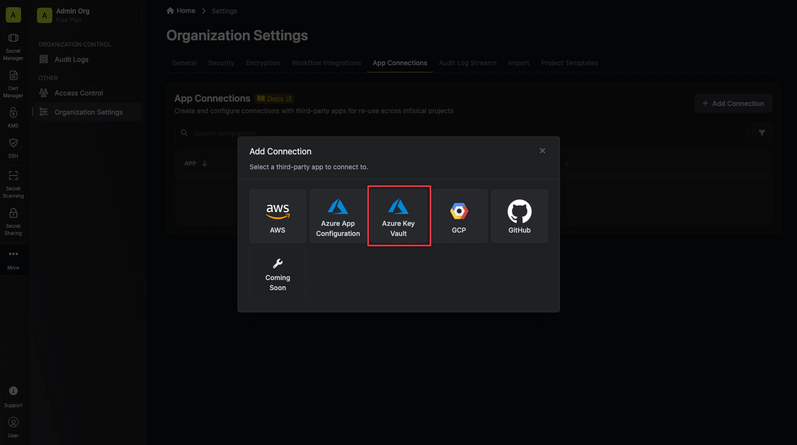Open the filter funnel icon
Image resolution: width=797 pixels, height=445 pixels.
pyautogui.click(x=762, y=133)
